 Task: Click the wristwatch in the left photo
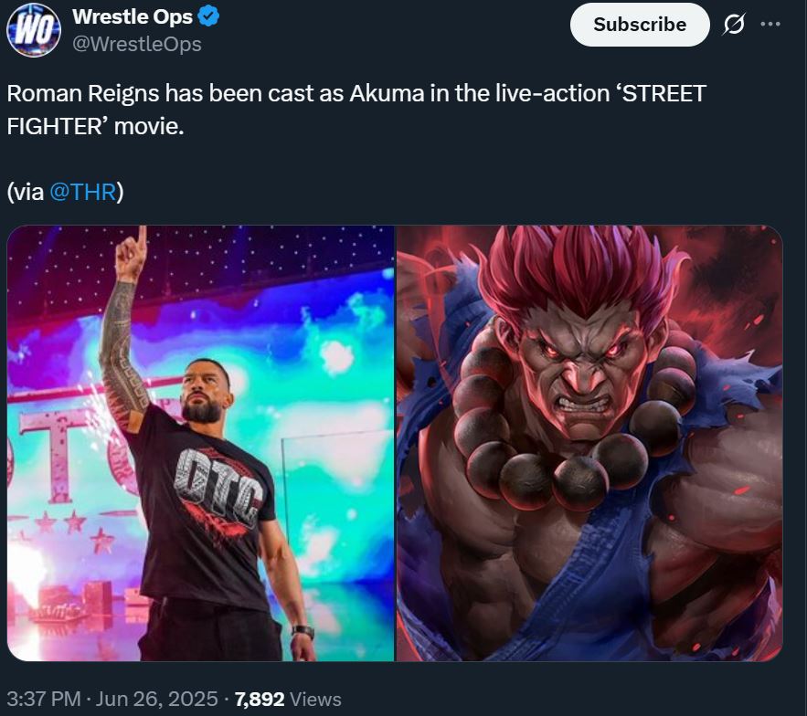pyautogui.click(x=303, y=631)
